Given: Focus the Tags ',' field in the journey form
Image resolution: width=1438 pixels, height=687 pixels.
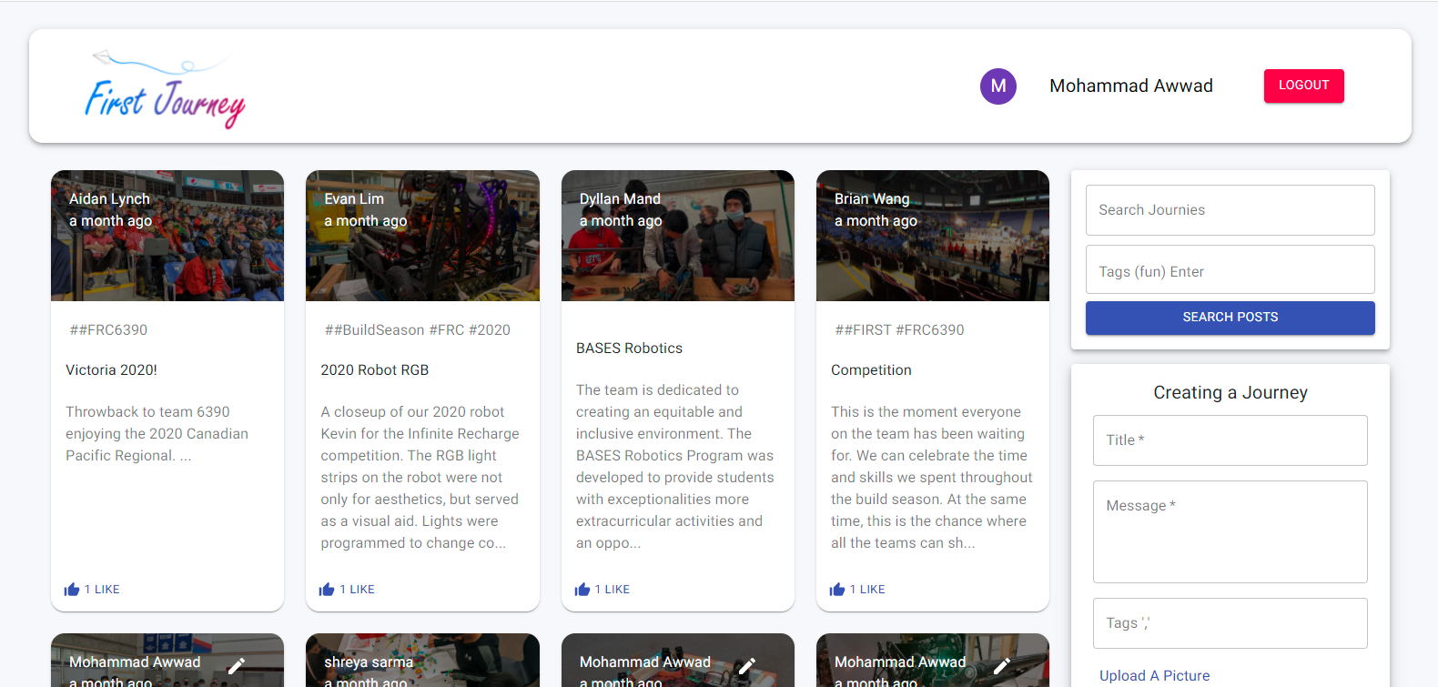Looking at the screenshot, I should tap(1230, 623).
